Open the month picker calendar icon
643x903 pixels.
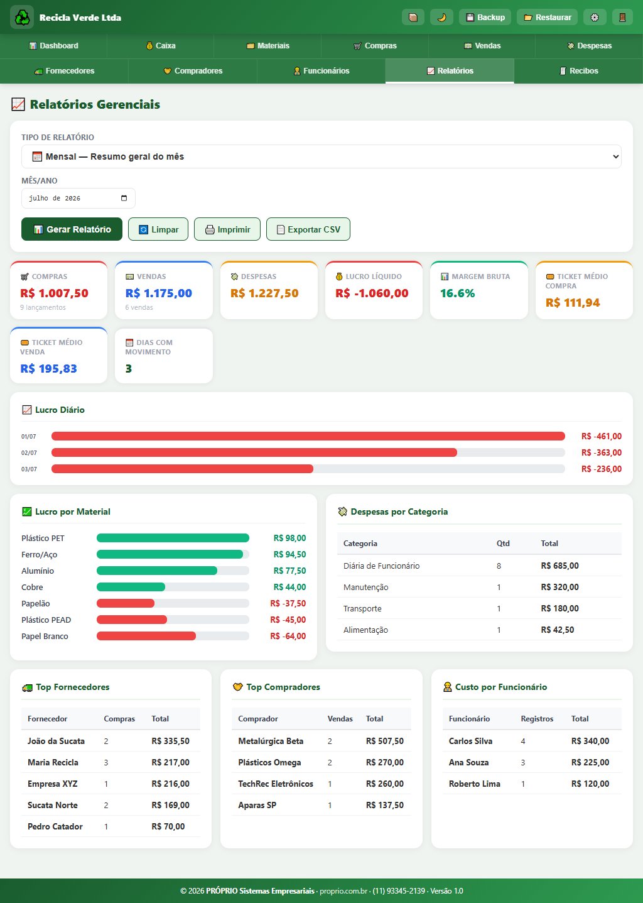pyautogui.click(x=124, y=198)
